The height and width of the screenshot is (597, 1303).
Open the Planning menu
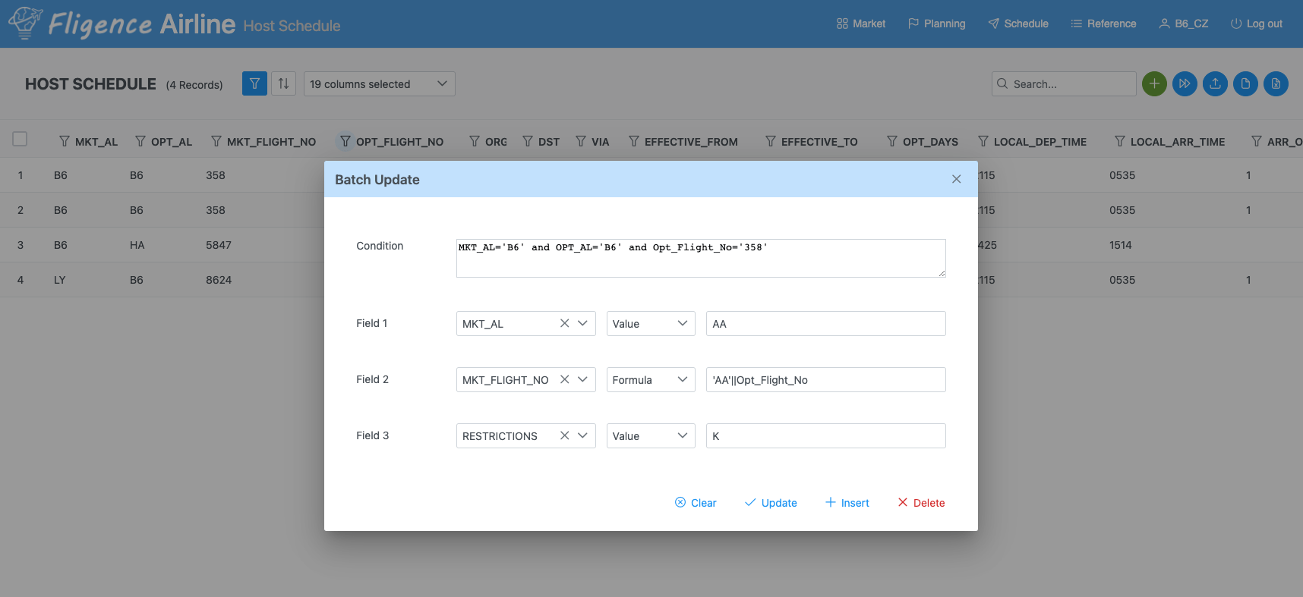(937, 24)
